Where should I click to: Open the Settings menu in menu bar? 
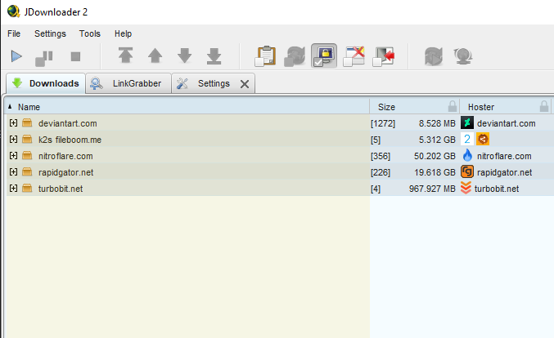click(50, 33)
